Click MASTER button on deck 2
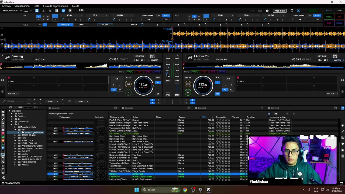345x194 pixels. coord(337,60)
